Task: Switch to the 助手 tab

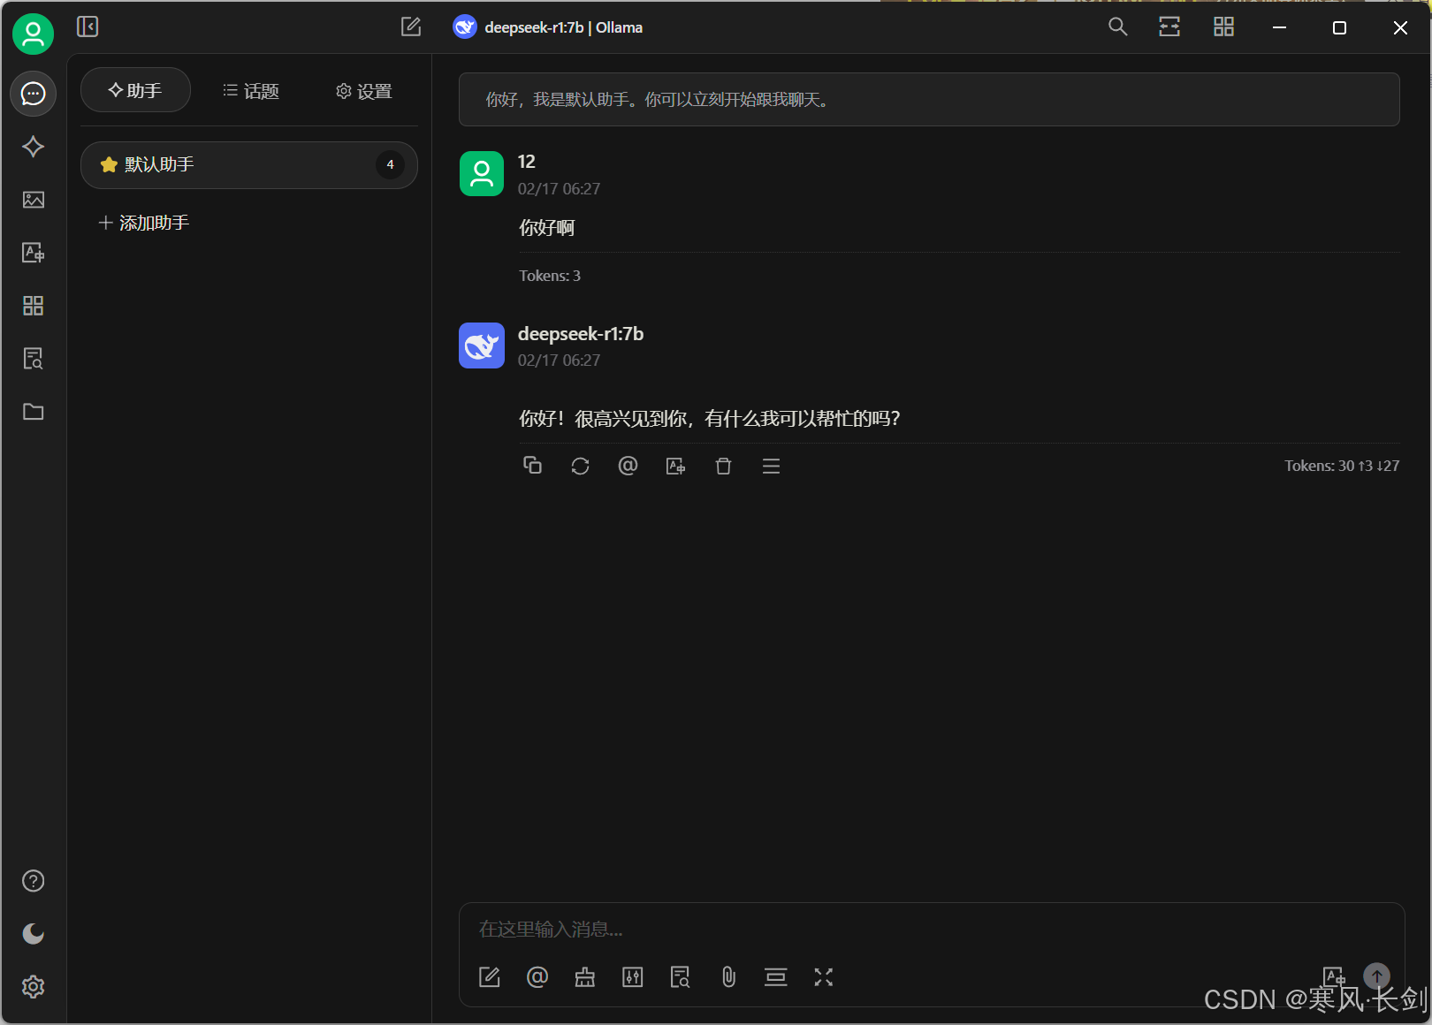Action: [x=135, y=90]
